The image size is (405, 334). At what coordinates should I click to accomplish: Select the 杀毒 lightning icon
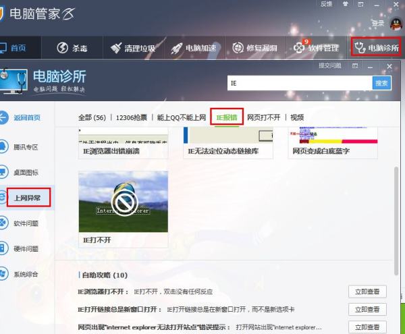(x=62, y=48)
